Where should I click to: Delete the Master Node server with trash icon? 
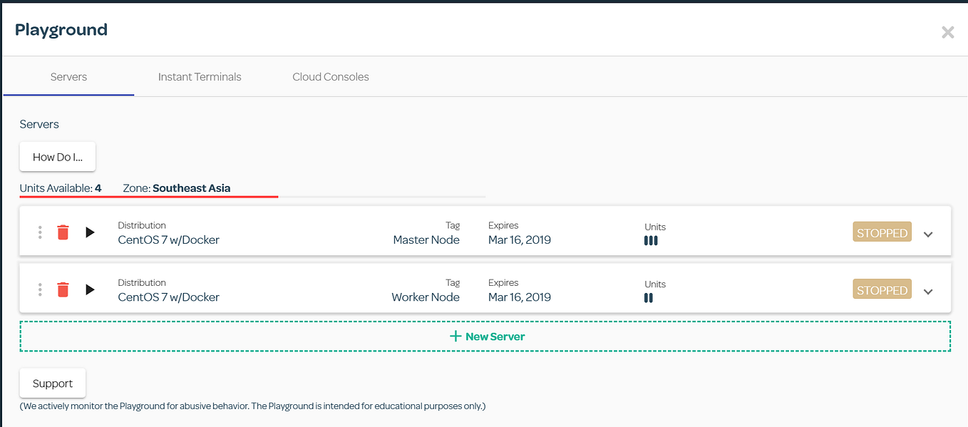pyautogui.click(x=63, y=232)
